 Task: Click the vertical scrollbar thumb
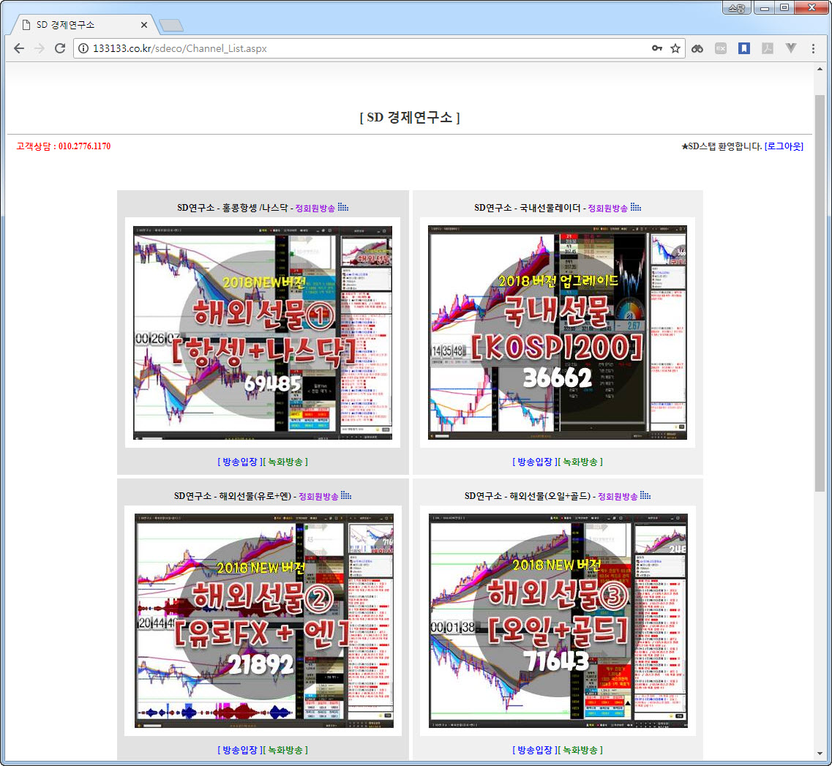point(820,293)
